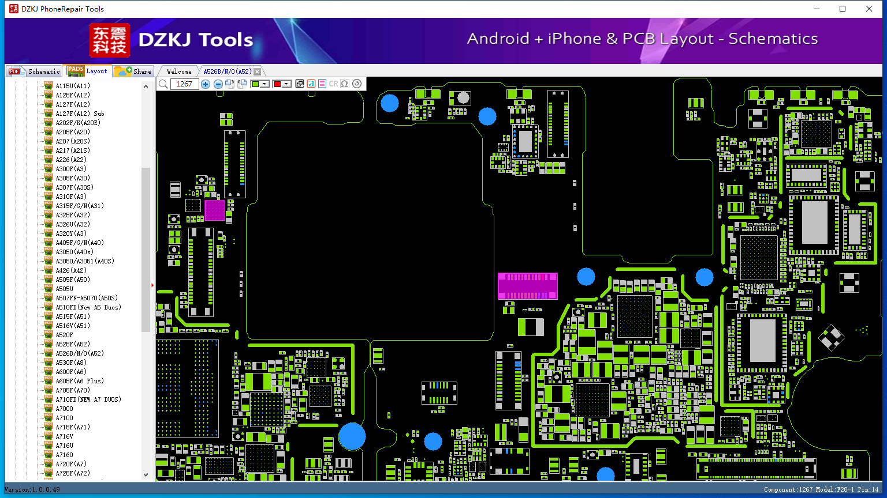Click the red color swatch in the toolbar

277,84
